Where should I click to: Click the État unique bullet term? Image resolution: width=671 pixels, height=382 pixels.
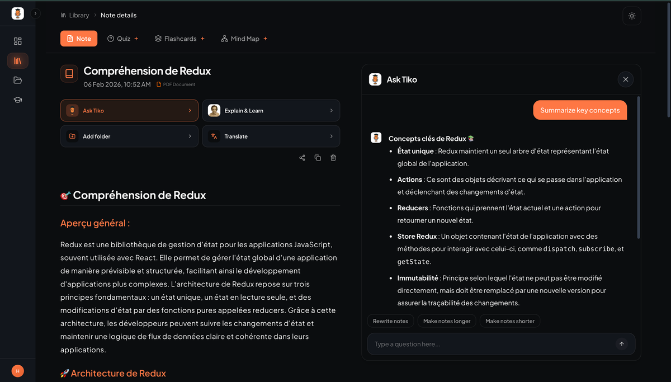coord(415,151)
